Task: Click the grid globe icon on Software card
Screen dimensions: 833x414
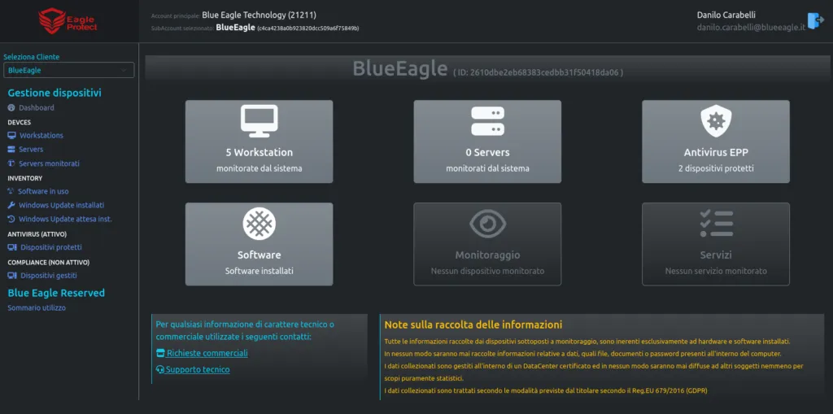Action: (x=259, y=223)
